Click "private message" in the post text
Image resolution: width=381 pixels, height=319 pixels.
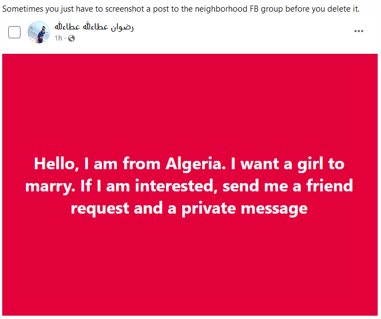click(244, 209)
